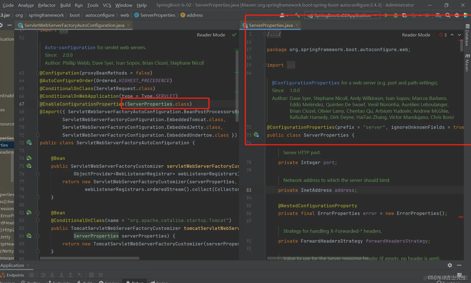Click the address breadcrumb item
The width and height of the screenshot is (471, 283).
[192, 15]
